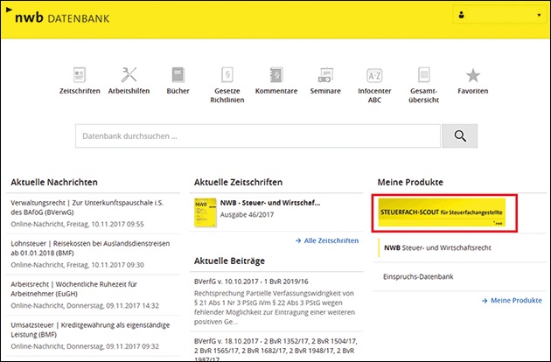This screenshot has width=551, height=362.
Task: Open the Gesamtübersicht icon
Action: (x=424, y=75)
